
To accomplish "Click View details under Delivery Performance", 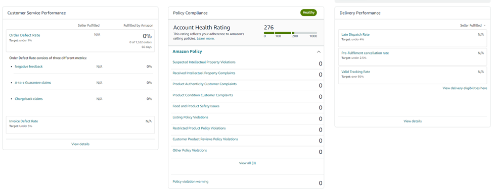I will [x=413, y=121].
